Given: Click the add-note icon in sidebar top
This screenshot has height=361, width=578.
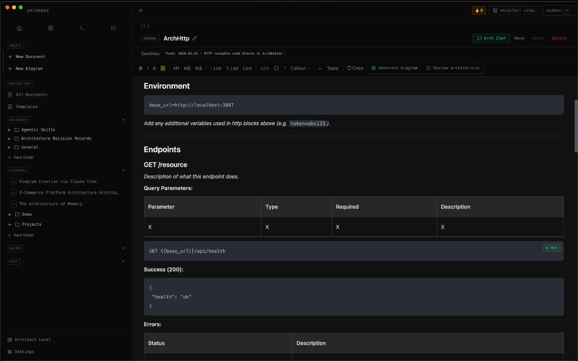Looking at the screenshot, I should tap(113, 28).
